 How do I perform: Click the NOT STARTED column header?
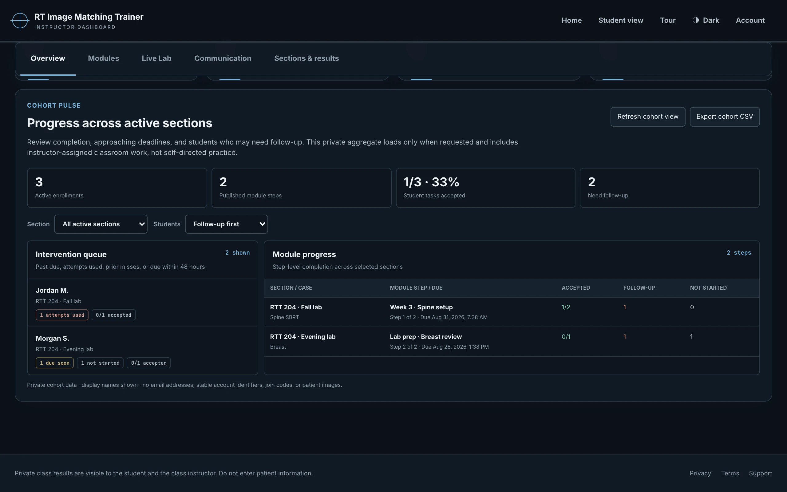(x=708, y=288)
